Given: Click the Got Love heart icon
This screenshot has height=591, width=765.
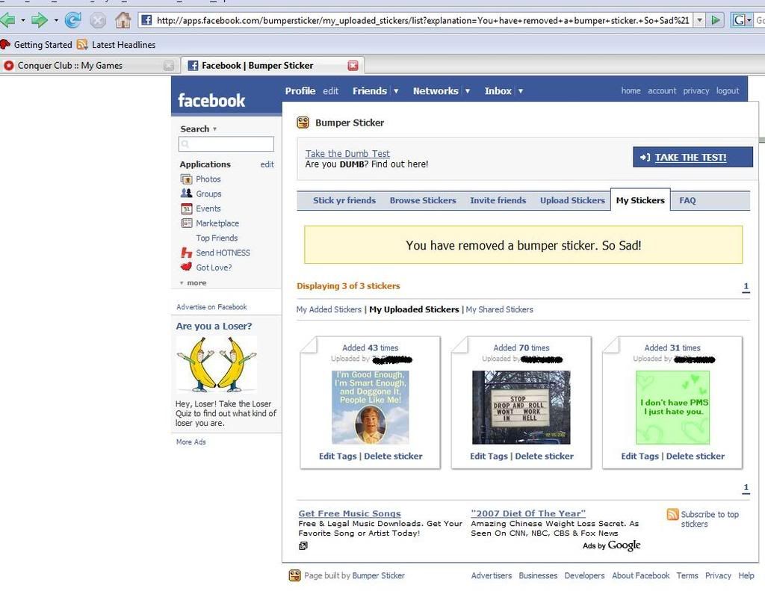Looking at the screenshot, I should (x=187, y=267).
